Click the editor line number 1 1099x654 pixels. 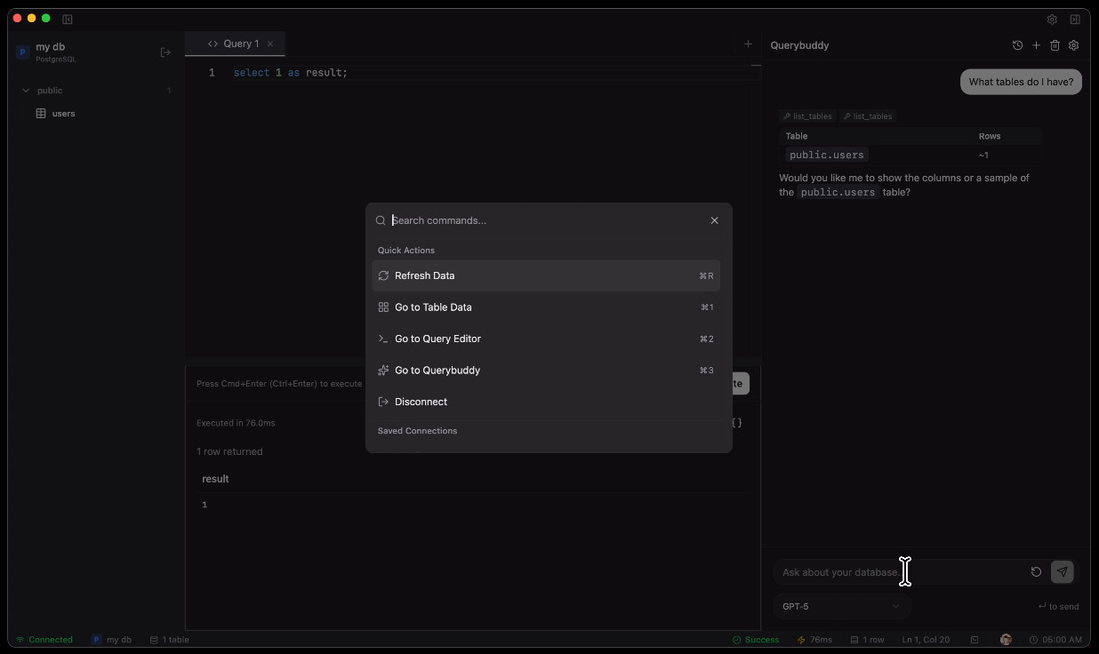pos(212,73)
